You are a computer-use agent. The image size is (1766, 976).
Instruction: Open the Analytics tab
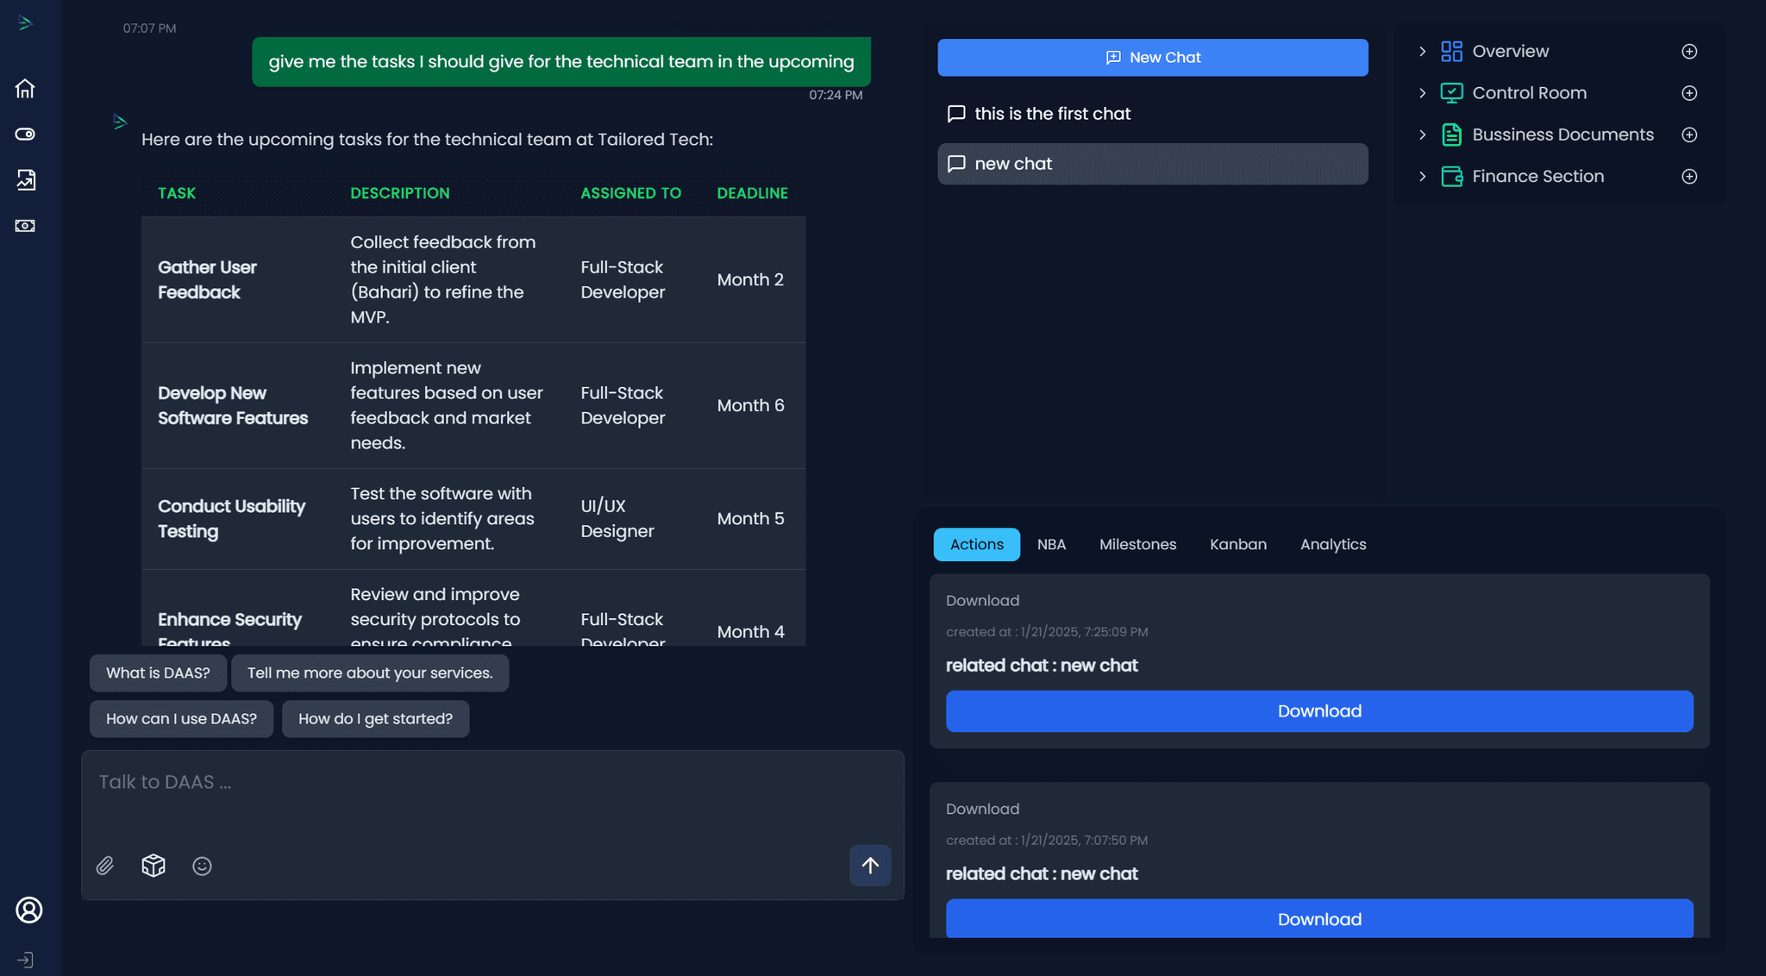(x=1333, y=544)
